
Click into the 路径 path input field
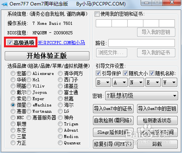(141, 43)
